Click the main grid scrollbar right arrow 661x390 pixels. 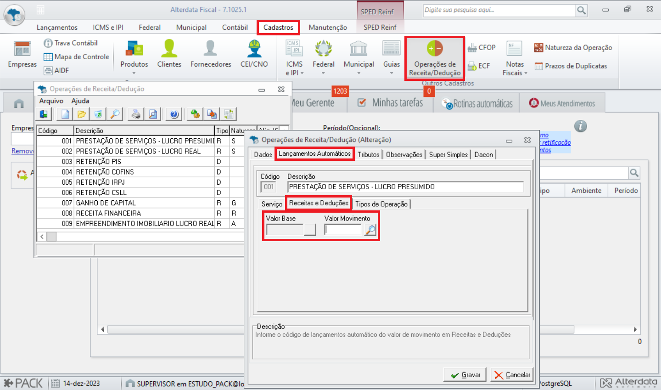coord(635,329)
